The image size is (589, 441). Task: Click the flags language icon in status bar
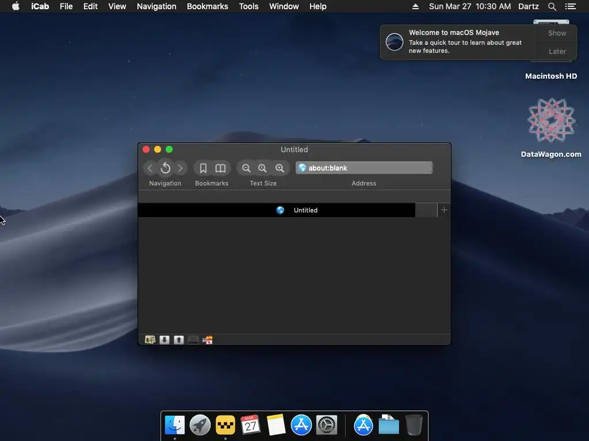207,340
